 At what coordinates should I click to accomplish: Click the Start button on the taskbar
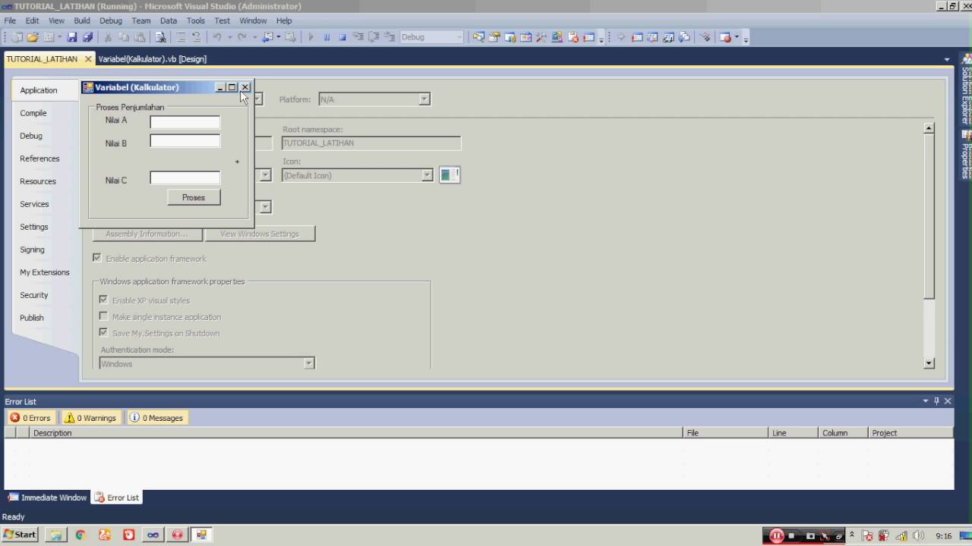tap(19, 535)
